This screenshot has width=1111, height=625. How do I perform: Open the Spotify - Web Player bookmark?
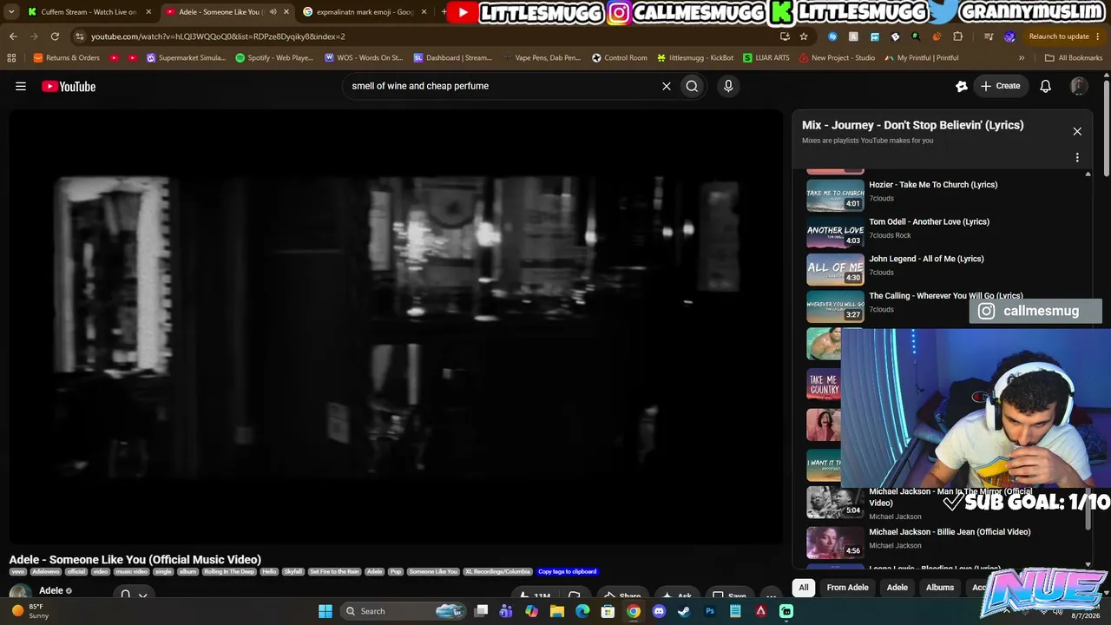(x=274, y=58)
